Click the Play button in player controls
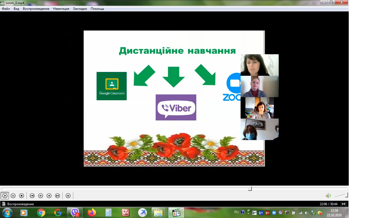370x218 pixels. (5, 196)
